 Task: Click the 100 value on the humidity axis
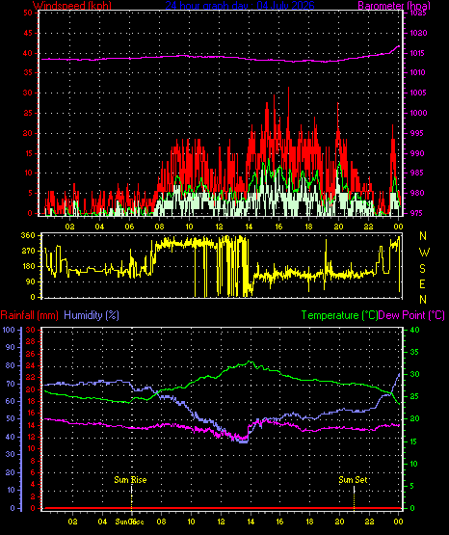pos(9,330)
